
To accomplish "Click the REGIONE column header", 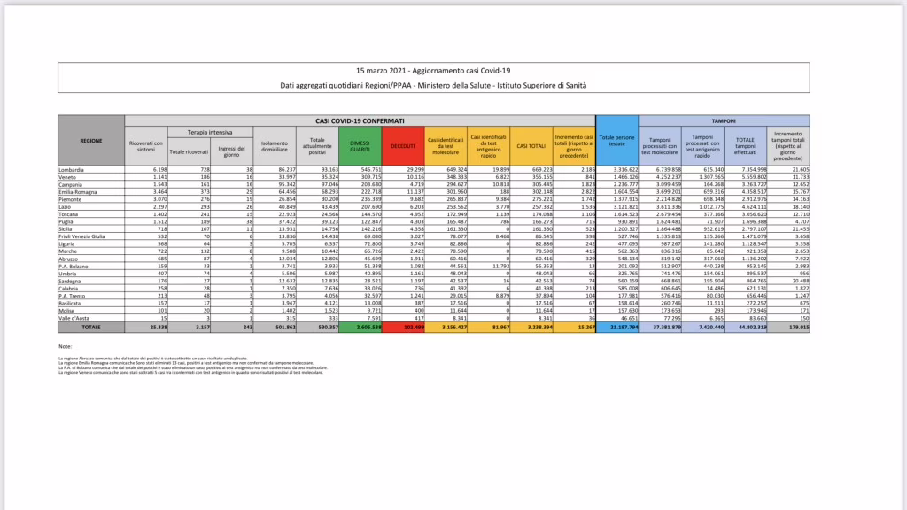I will pyautogui.click(x=91, y=141).
